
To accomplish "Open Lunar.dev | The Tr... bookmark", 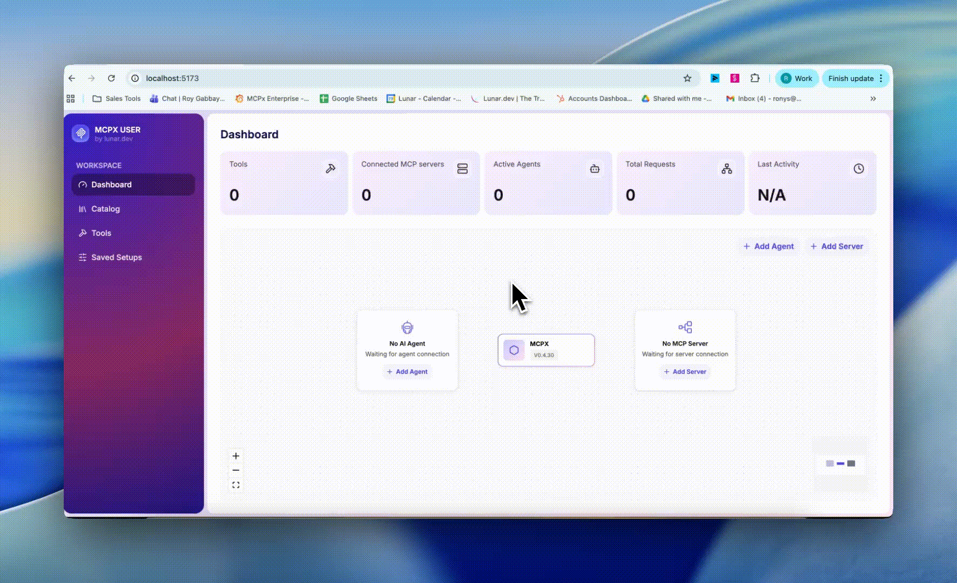I will 508,99.
